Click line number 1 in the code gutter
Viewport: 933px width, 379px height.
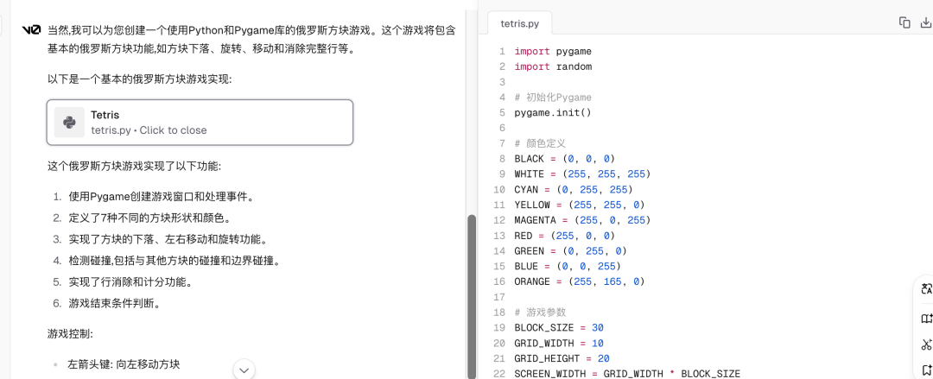[502, 51]
